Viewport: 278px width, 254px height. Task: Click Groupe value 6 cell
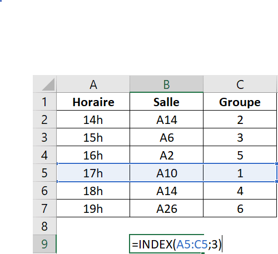240,208
